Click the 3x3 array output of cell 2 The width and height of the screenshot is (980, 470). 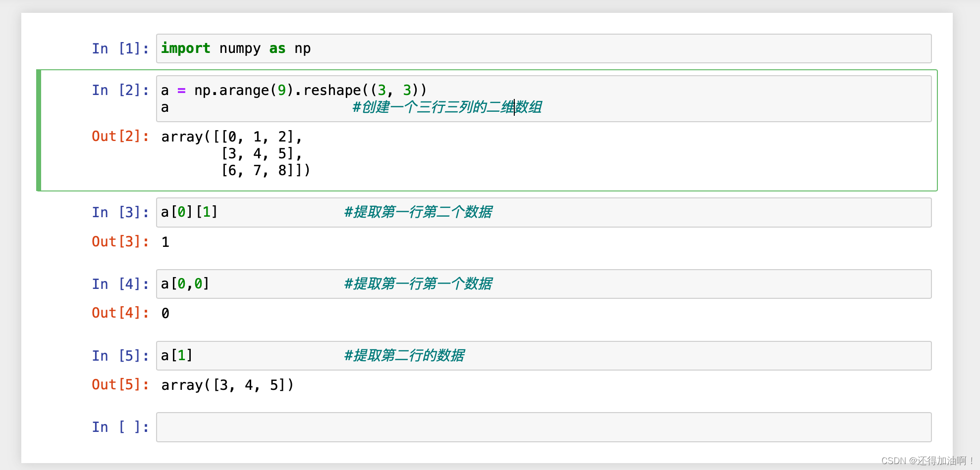[x=236, y=153]
